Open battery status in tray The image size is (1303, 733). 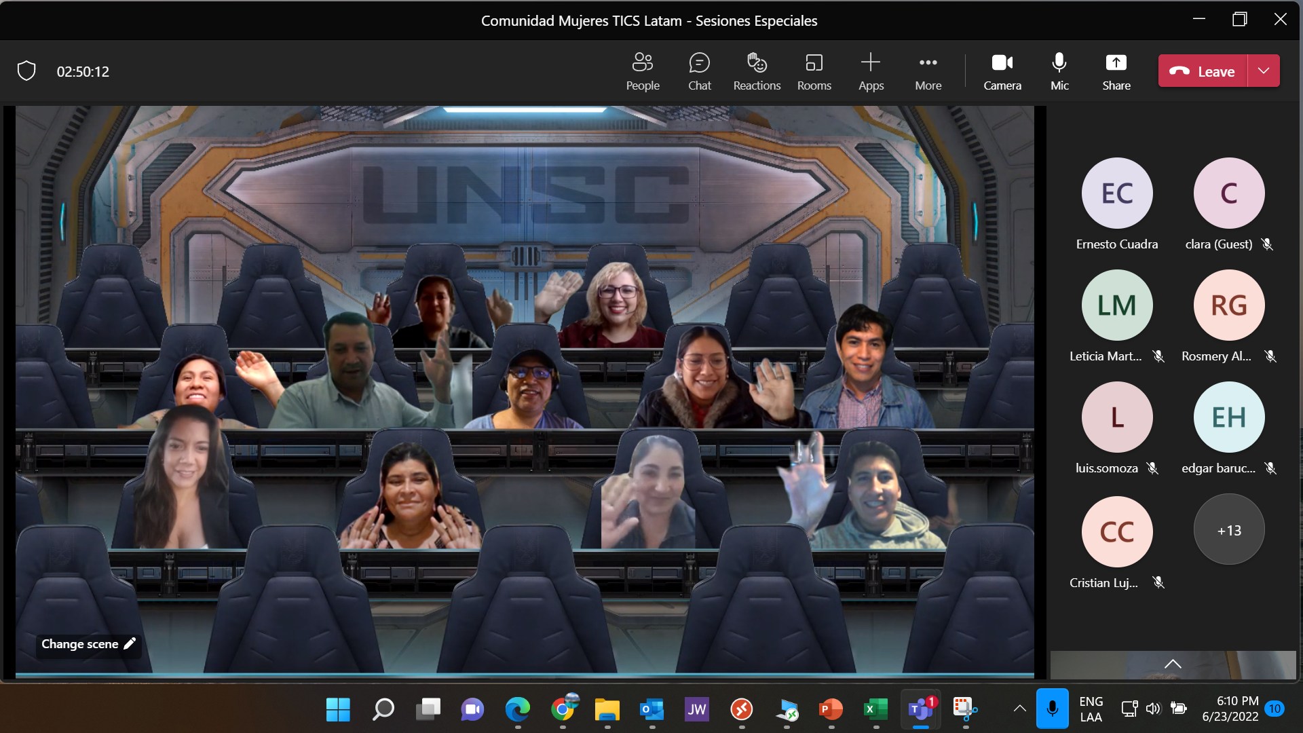click(1179, 709)
